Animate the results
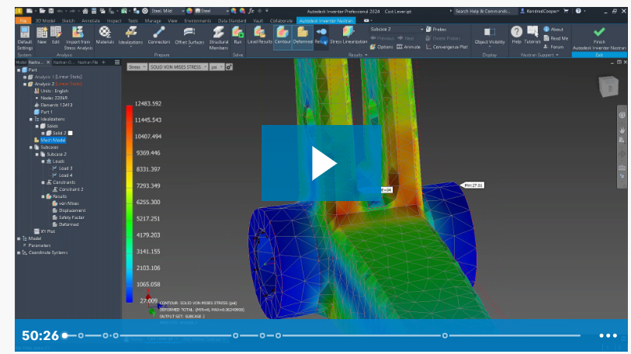Image resolution: width=631 pixels, height=354 pixels. pyautogui.click(x=408, y=47)
